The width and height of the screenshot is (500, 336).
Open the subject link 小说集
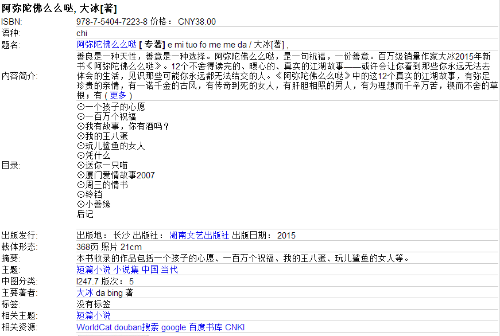pyautogui.click(x=126, y=269)
